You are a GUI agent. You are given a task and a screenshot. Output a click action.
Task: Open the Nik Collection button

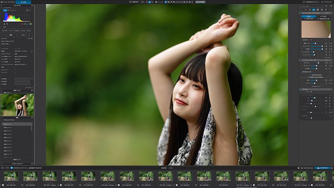point(307,168)
